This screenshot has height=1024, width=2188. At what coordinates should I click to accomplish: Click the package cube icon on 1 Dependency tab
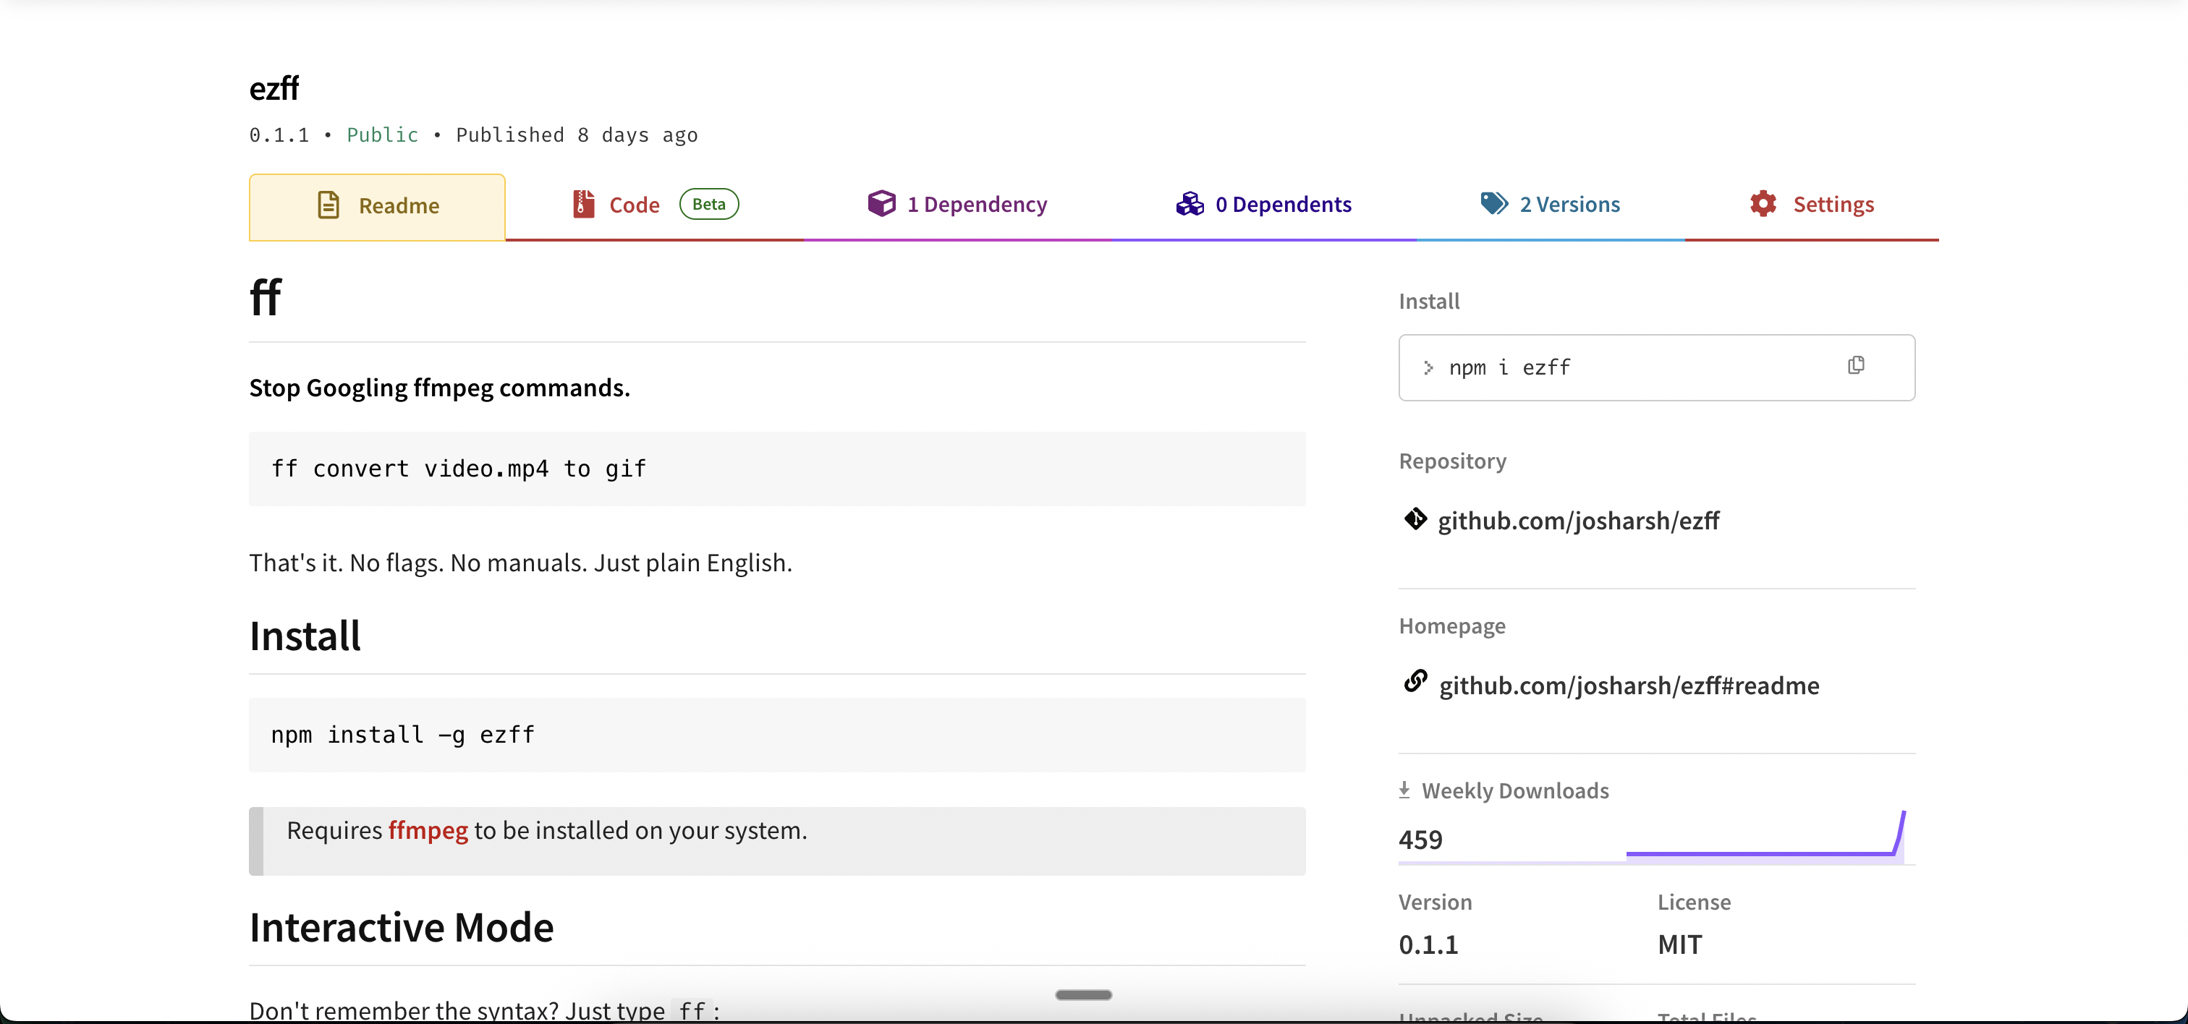pos(882,204)
